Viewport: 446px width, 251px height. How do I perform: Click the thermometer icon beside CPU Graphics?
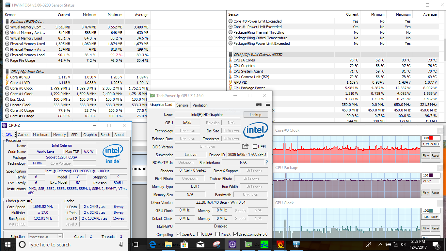[x=230, y=66]
